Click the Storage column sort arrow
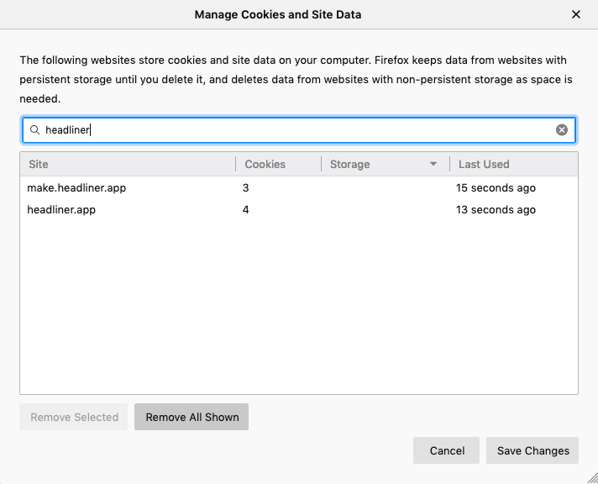This screenshot has width=598, height=484. coord(433,164)
